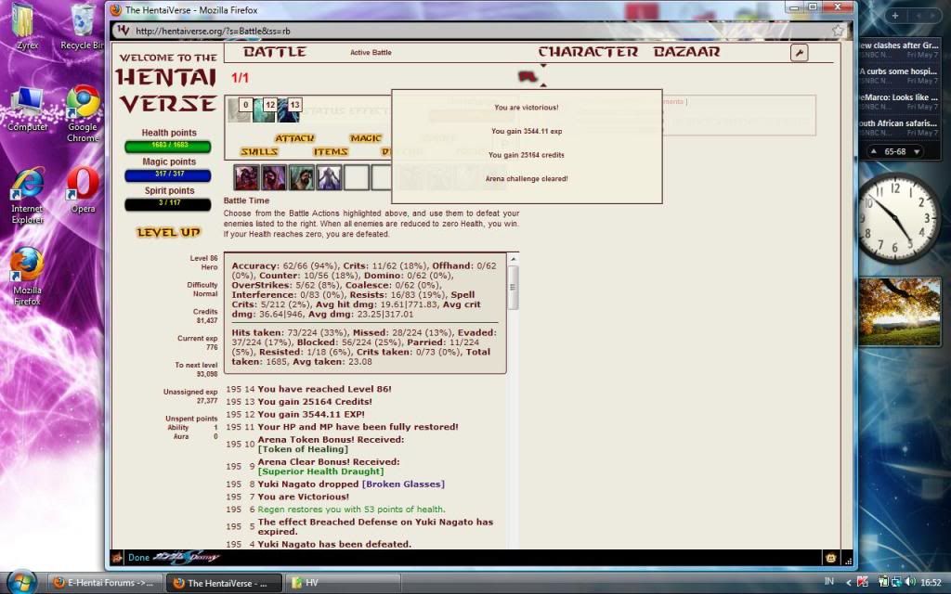Viewport: 951px width, 594px height.
Task: Click the [Broken Glasses] drop entry
Action: coord(403,484)
